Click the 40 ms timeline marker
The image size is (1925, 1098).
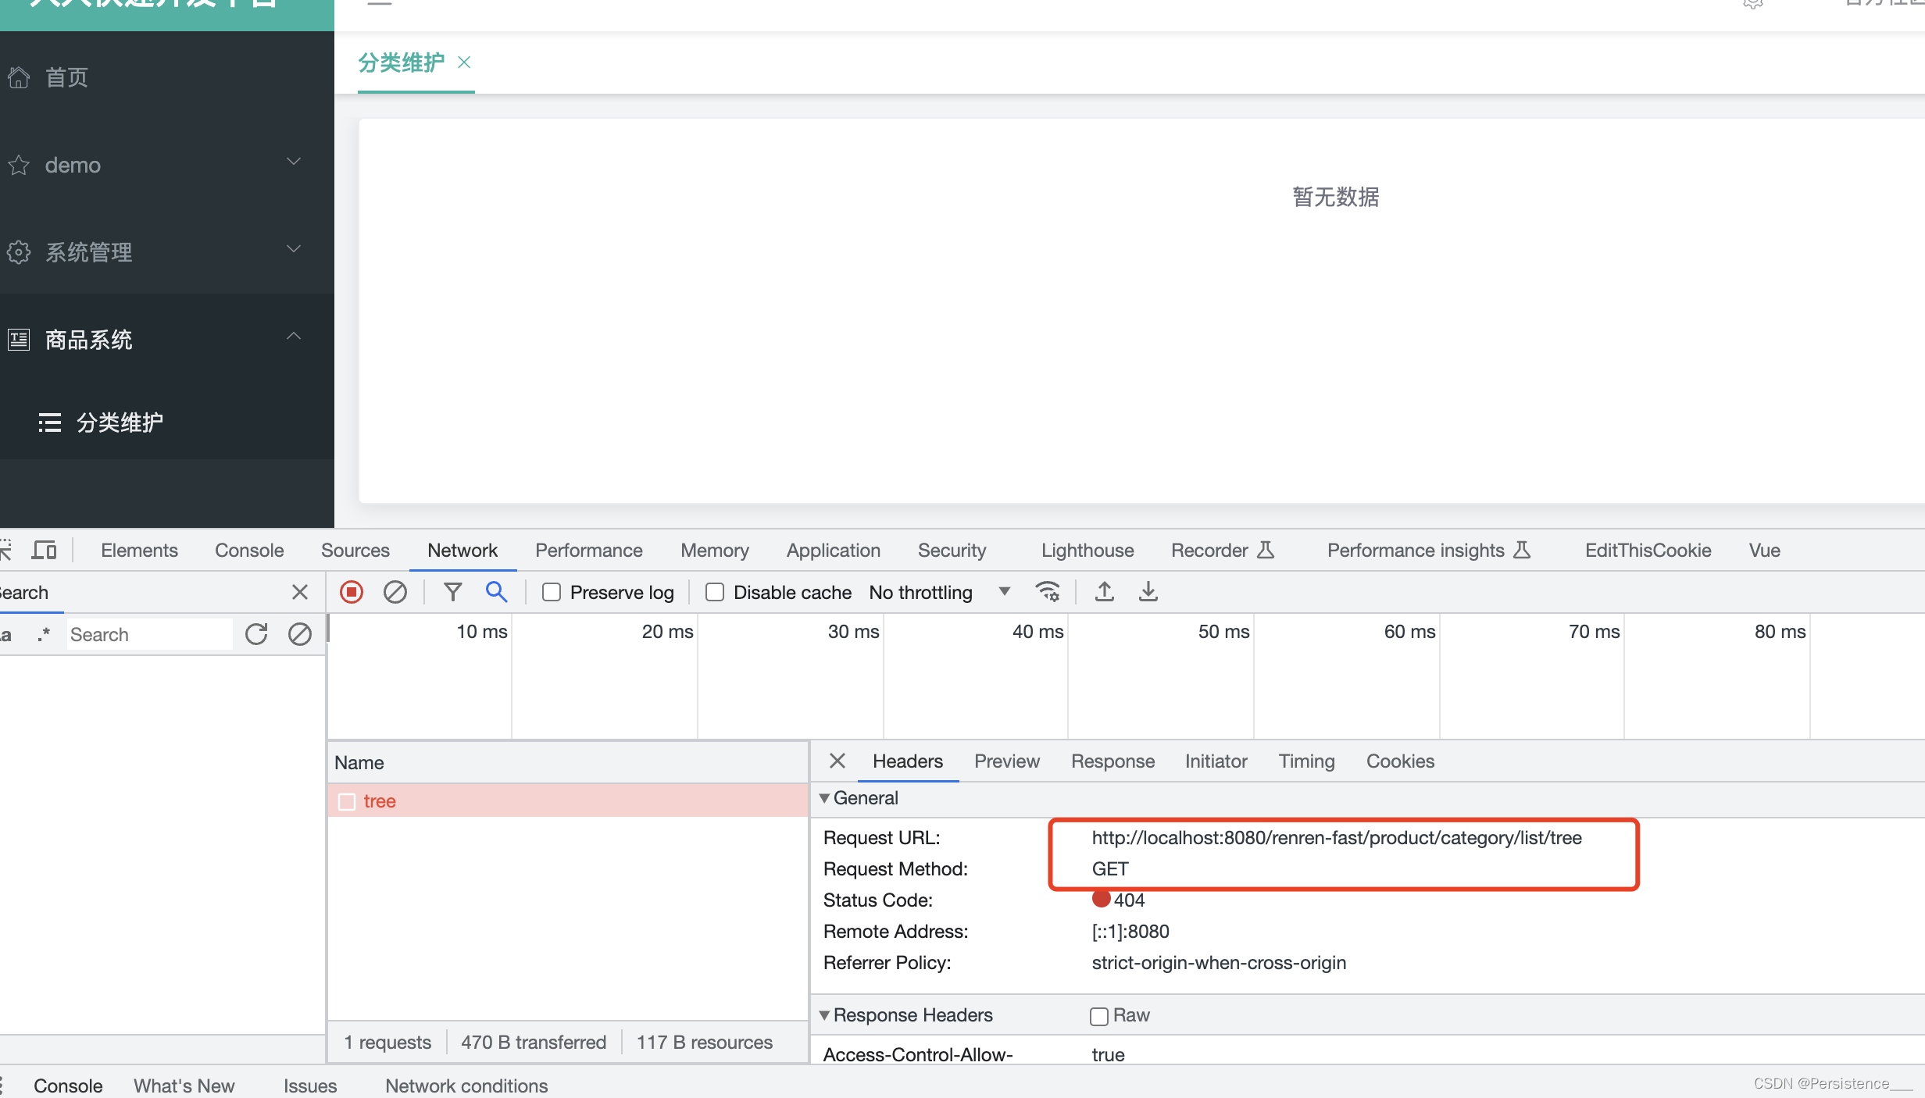click(x=1038, y=631)
